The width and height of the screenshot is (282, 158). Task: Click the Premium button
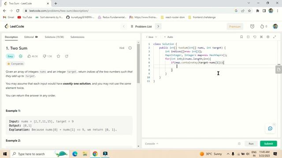point(235,26)
